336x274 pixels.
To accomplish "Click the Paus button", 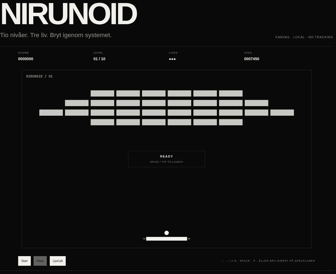I will [x=40, y=261].
